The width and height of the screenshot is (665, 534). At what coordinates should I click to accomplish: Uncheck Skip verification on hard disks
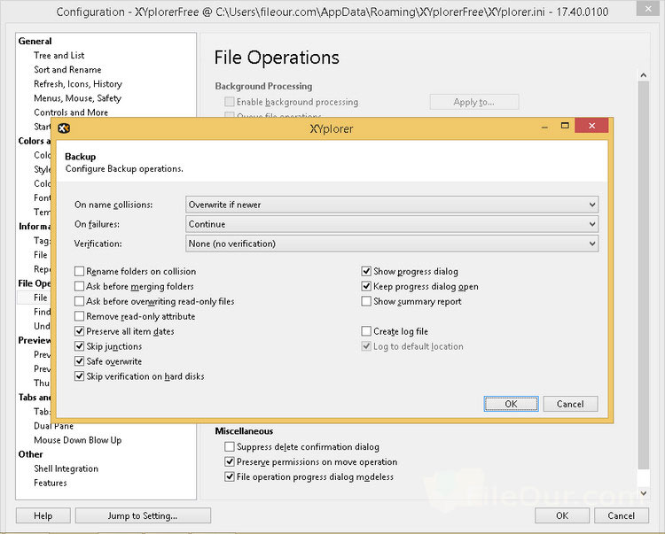pos(79,376)
